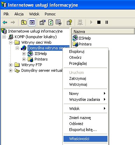135x145 pixels.
Task: Click the connect to computer toolbar icon
Action: click(x=80, y=22)
